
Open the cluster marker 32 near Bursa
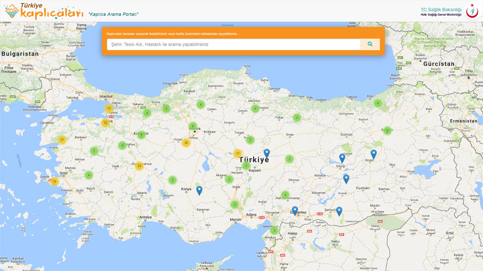(x=105, y=123)
